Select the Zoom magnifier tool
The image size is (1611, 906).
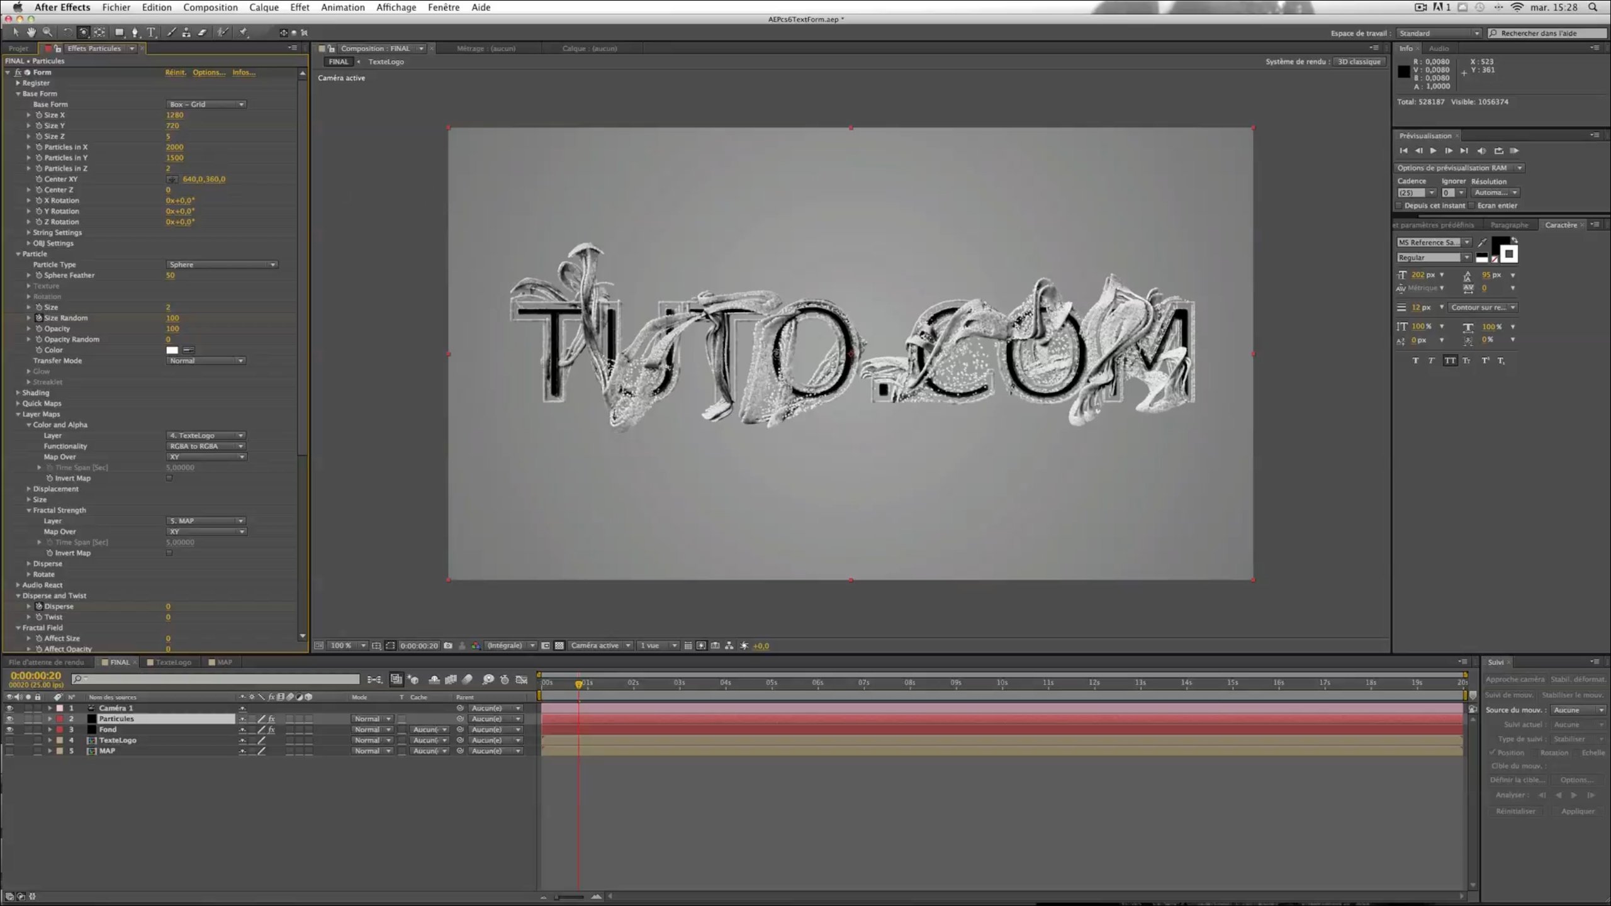point(47,32)
